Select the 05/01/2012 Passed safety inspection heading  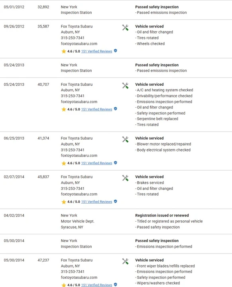click(157, 7)
